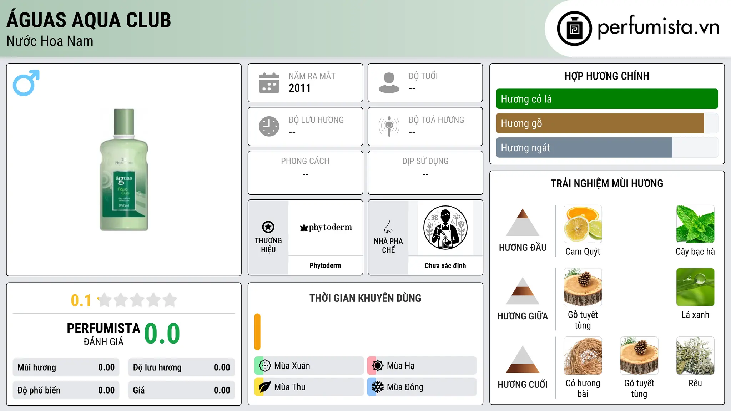Click the PHONG CÁCH heading
731x411 pixels.
[305, 161]
